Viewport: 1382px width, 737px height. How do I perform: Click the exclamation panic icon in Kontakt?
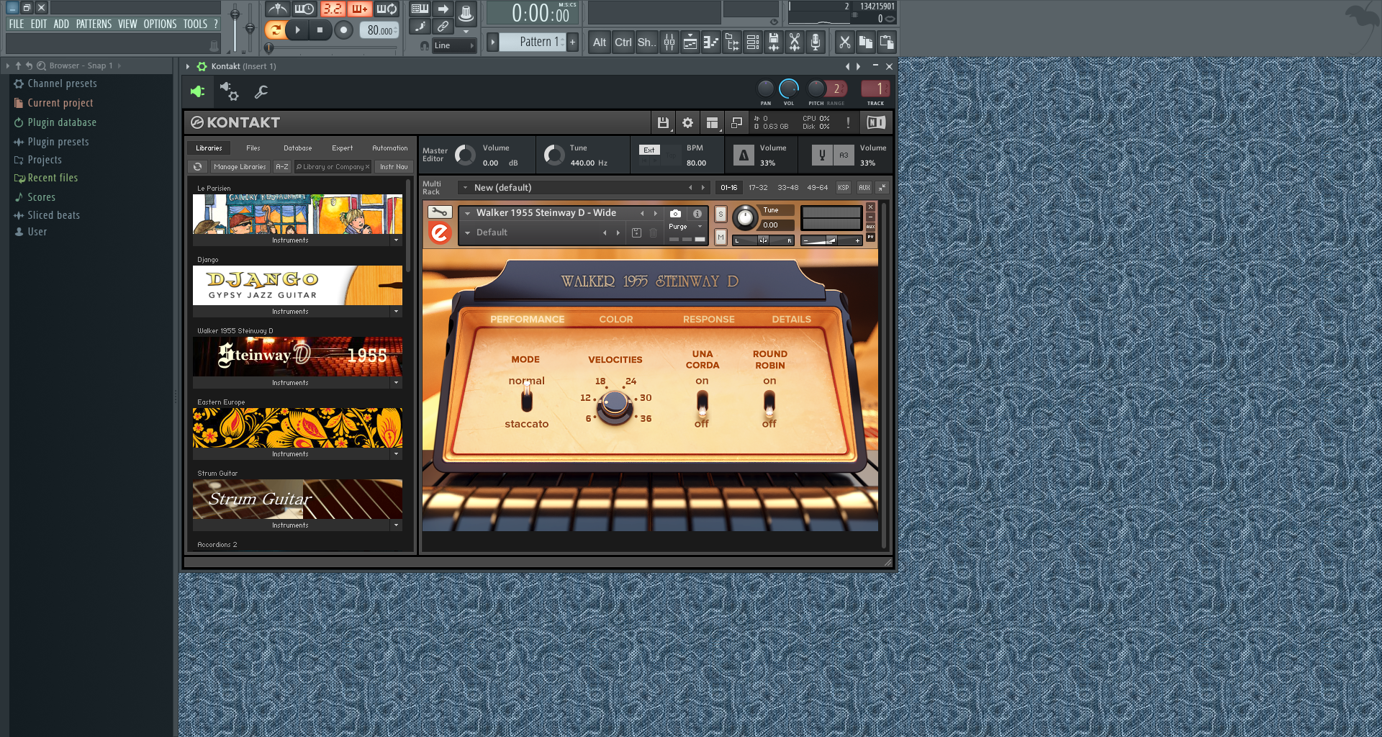pos(848,123)
